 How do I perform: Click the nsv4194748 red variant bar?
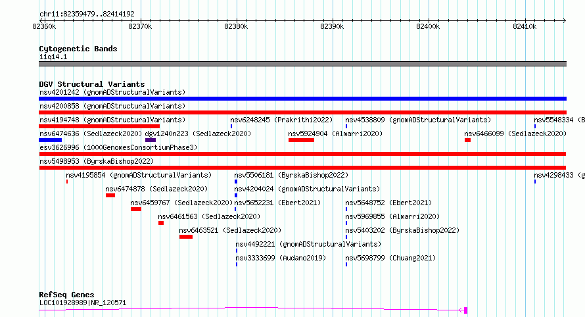99,126
